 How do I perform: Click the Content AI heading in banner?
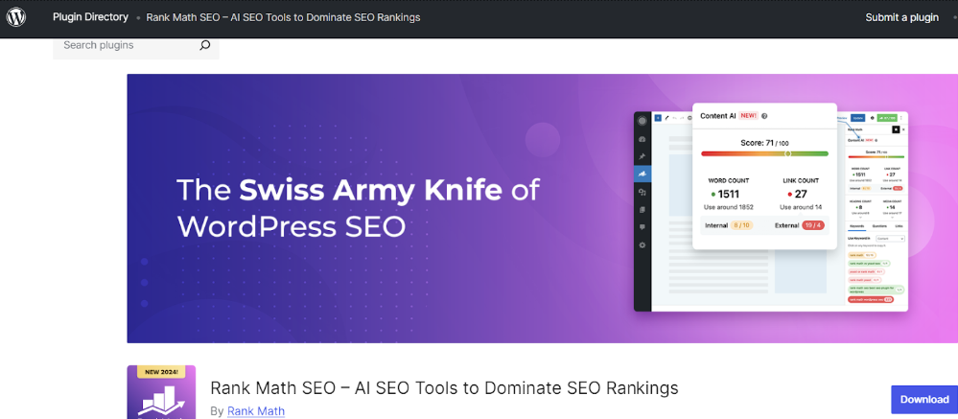tap(718, 115)
